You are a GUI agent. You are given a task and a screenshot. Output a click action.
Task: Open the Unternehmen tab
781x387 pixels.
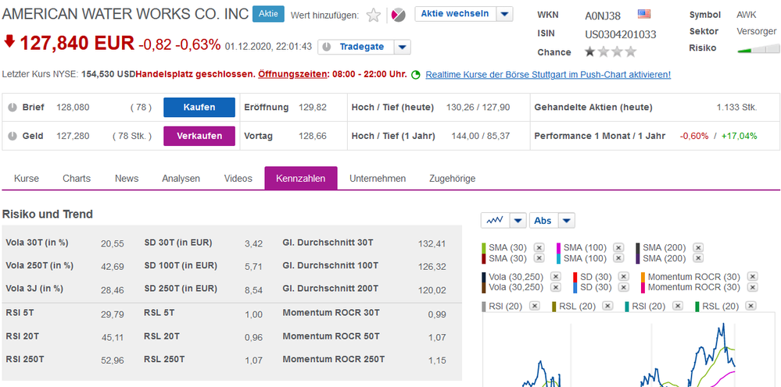[378, 179]
